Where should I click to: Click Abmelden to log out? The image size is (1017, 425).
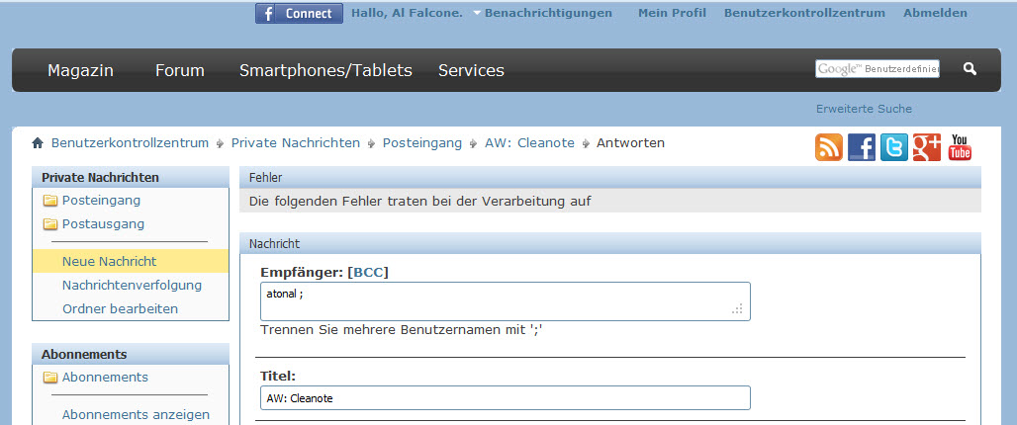click(935, 13)
